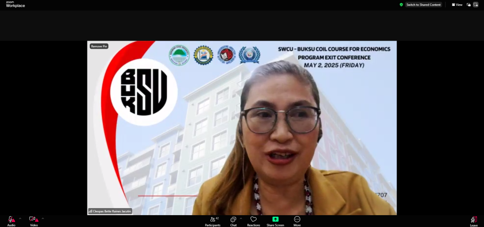Image resolution: width=484 pixels, height=227 pixels.
Task: Expand the audio options arrow
Action: click(x=20, y=218)
